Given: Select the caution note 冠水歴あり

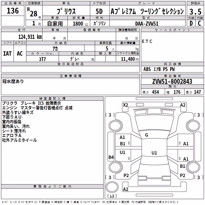Looking at the screenshot, I should pyautogui.click(x=13, y=81).
